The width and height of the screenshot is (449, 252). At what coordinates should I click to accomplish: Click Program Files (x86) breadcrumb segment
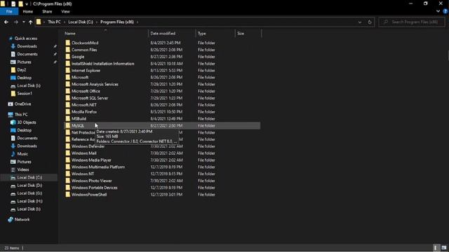(x=117, y=22)
